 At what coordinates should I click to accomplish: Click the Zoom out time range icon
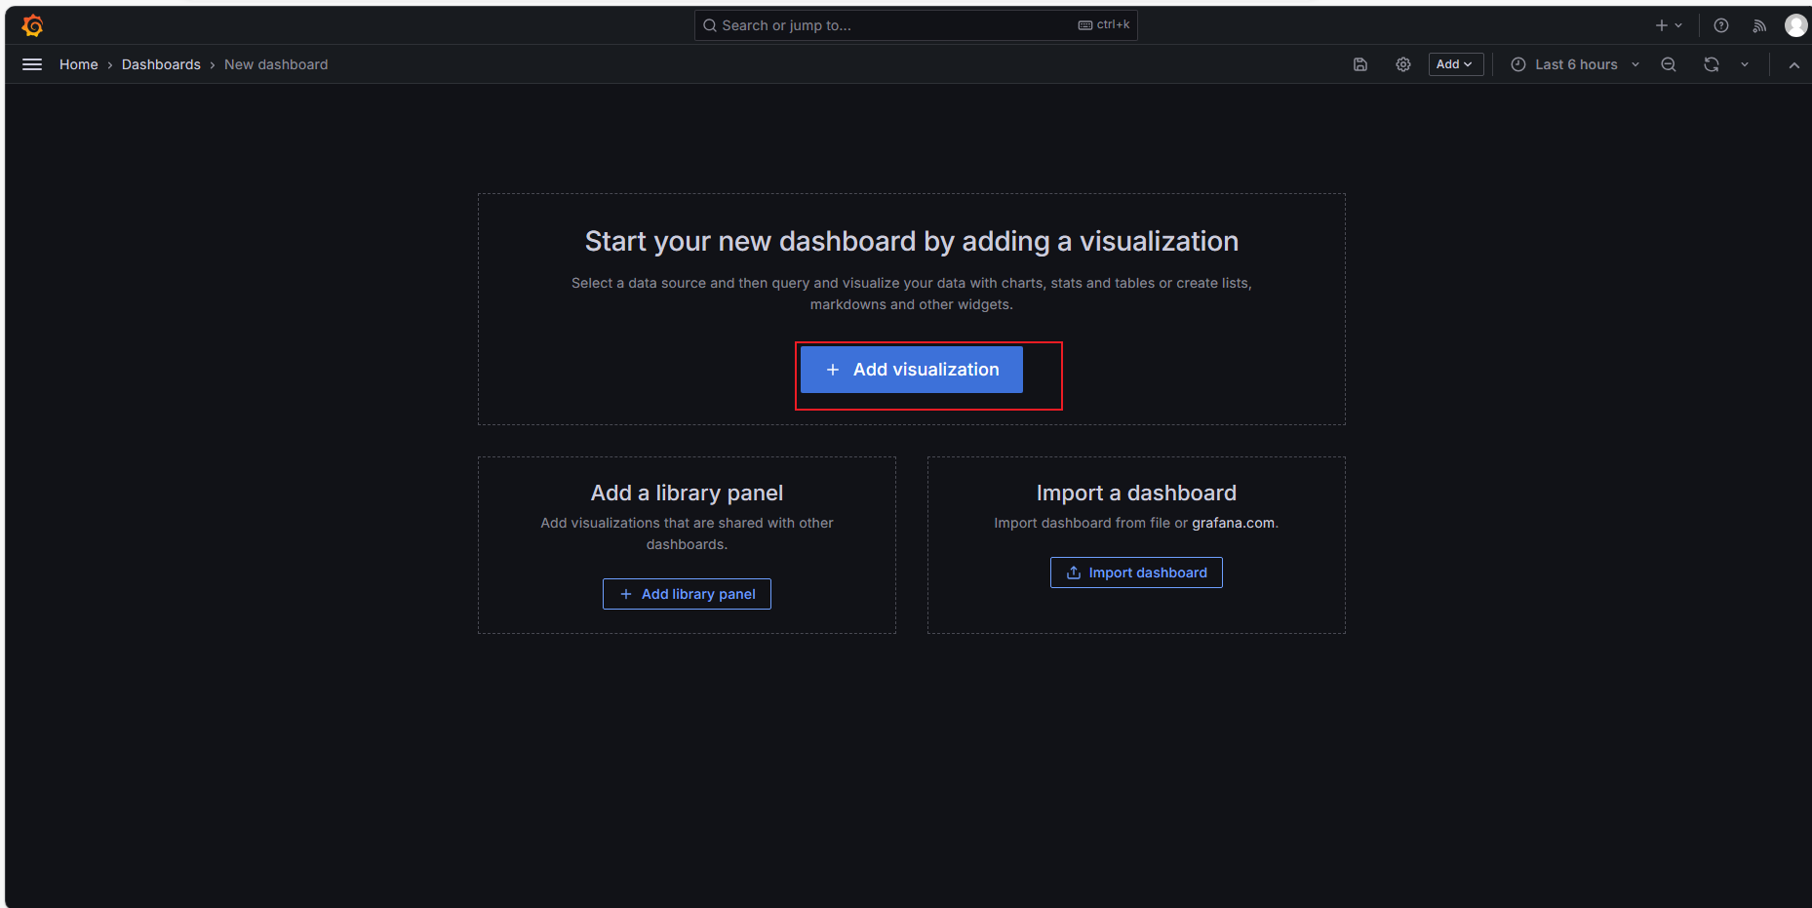[1669, 64]
